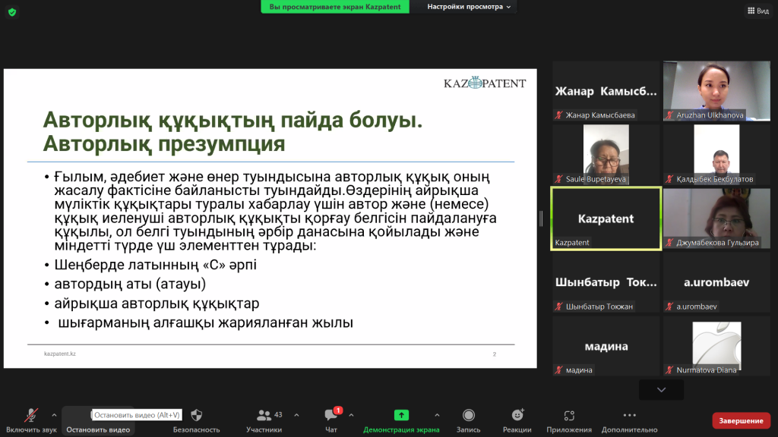Screen dimensions: 778x437
Task: Open the Настройки просмотра view options menu
Action: tap(469, 7)
